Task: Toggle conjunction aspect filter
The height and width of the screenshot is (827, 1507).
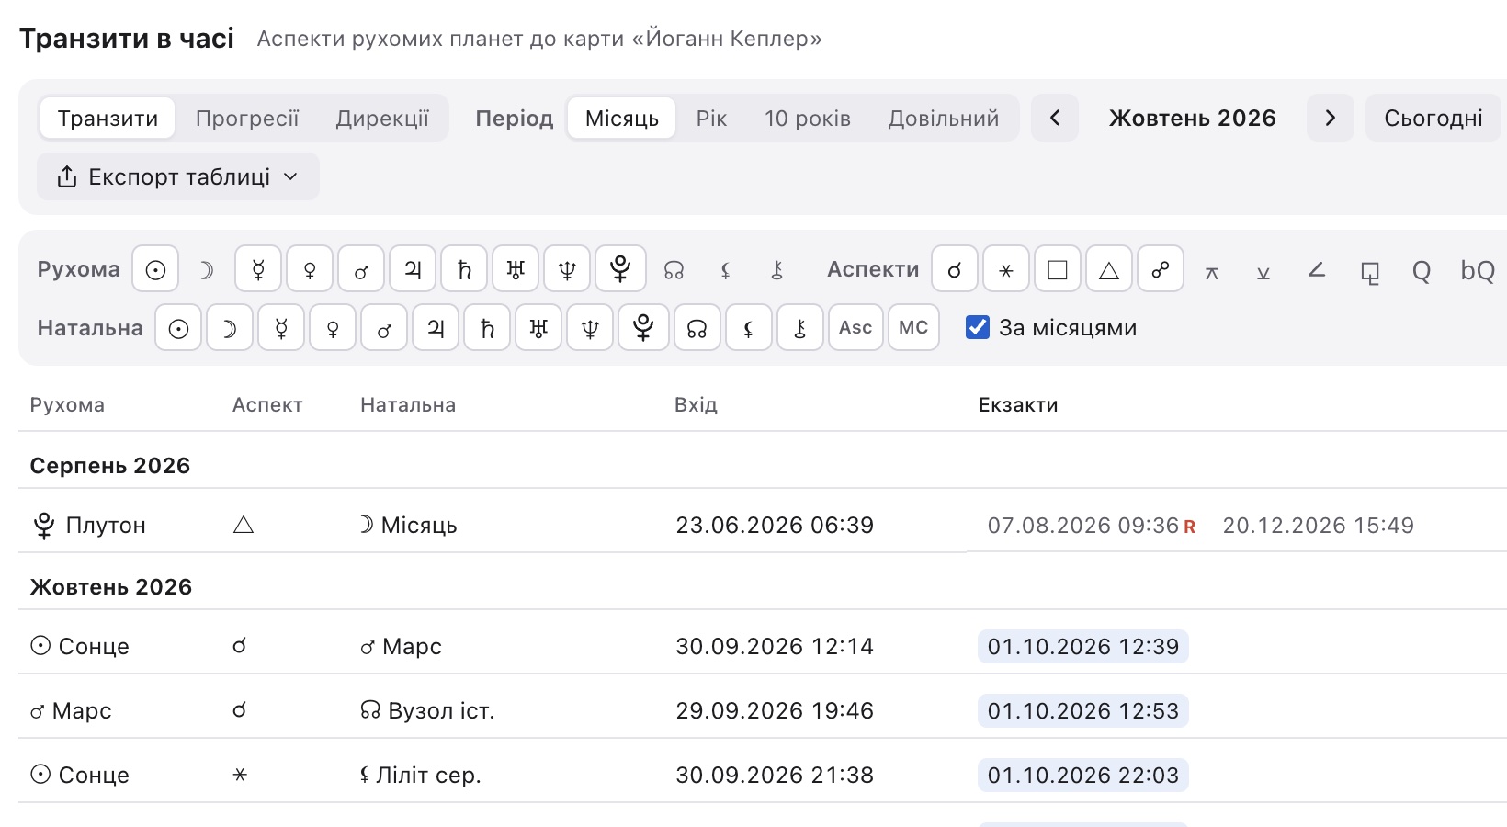Action: [x=955, y=269]
